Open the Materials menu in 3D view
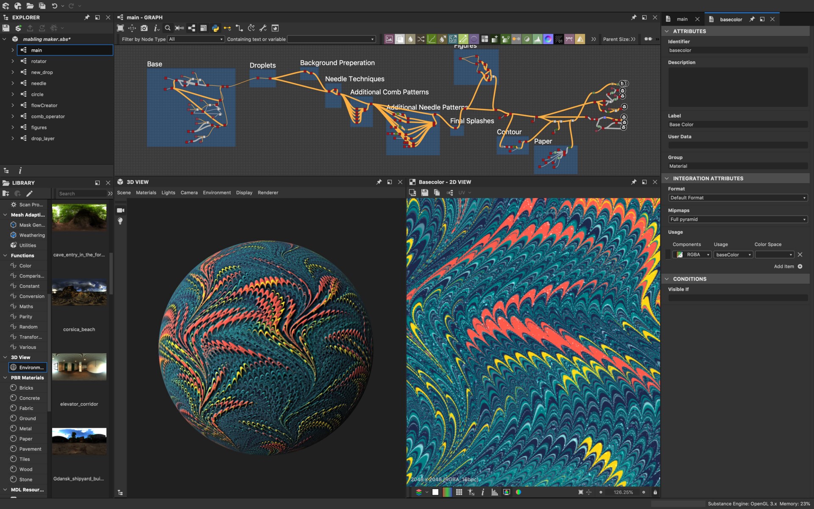814x509 pixels. pos(146,193)
